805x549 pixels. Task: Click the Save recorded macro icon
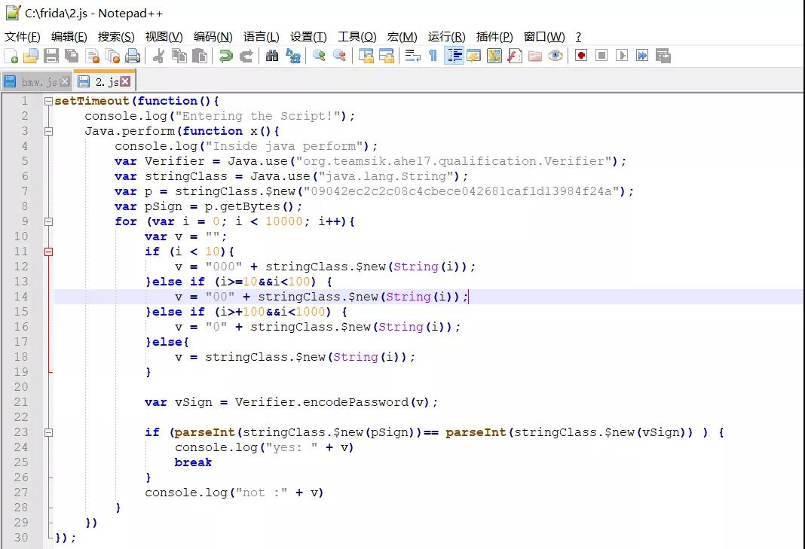[x=663, y=56]
